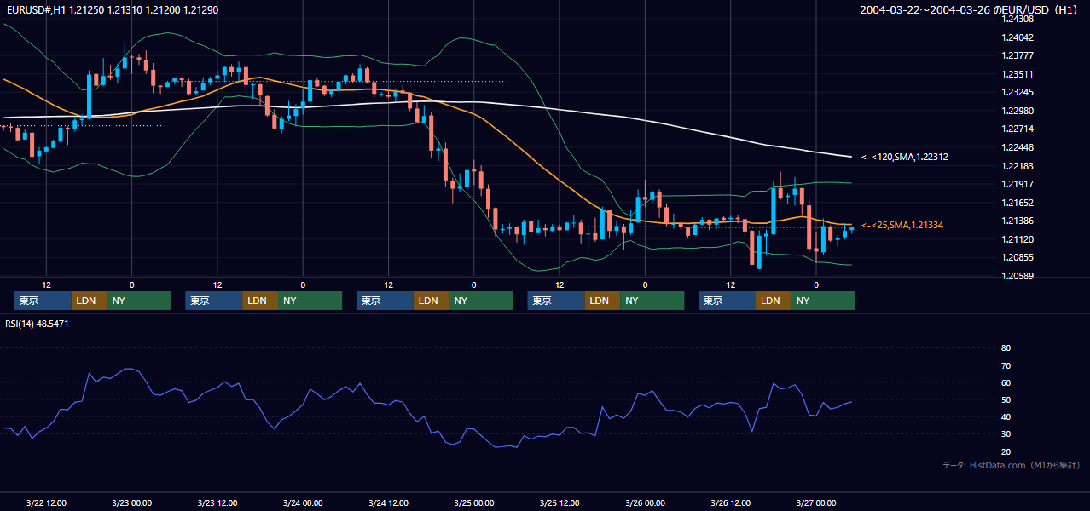The image size is (1090, 511).
Task: Select 東京 session block above 3/24 12:00
Action: 385,301
